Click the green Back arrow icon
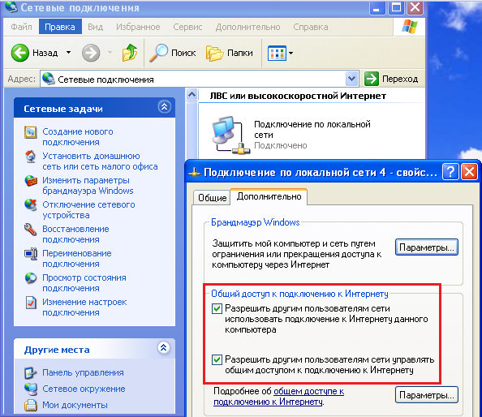 pos(20,53)
